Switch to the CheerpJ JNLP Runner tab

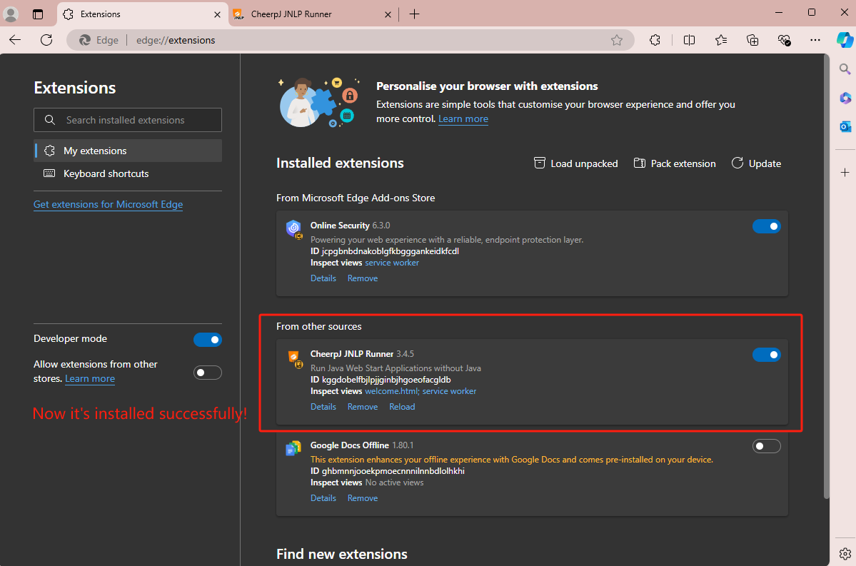tap(307, 14)
